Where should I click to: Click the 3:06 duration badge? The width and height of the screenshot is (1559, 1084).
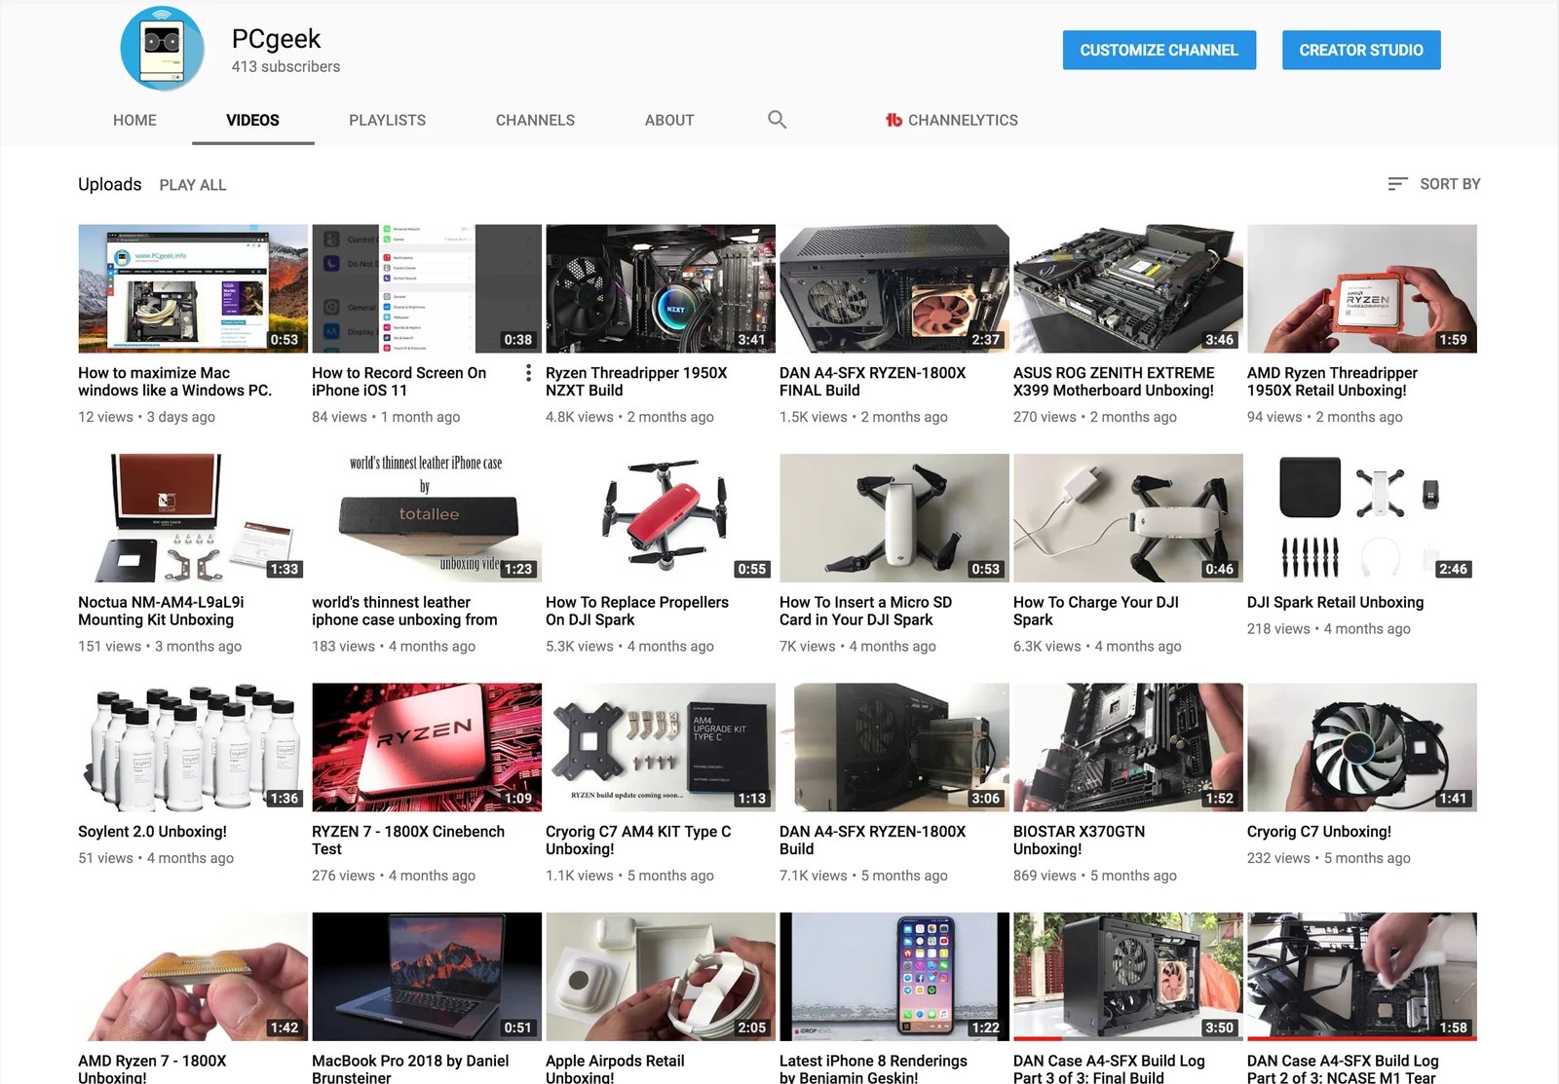pos(985,799)
